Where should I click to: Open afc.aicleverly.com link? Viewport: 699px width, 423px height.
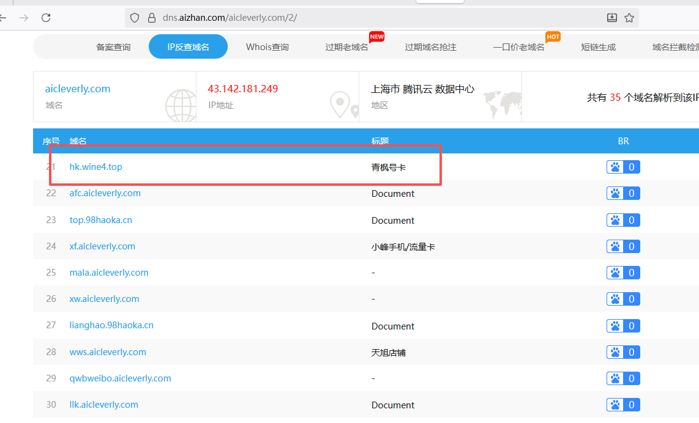(105, 193)
